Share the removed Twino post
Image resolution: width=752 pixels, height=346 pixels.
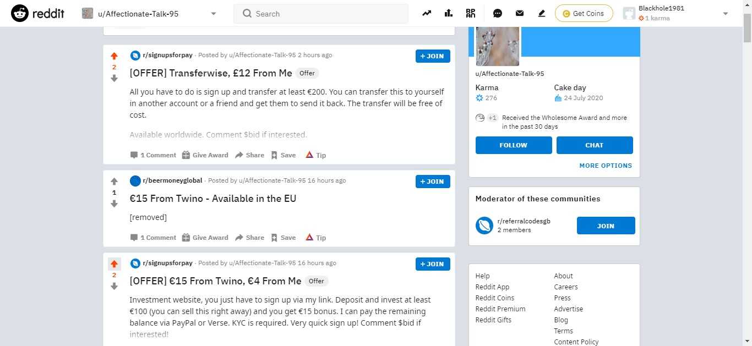coord(249,238)
